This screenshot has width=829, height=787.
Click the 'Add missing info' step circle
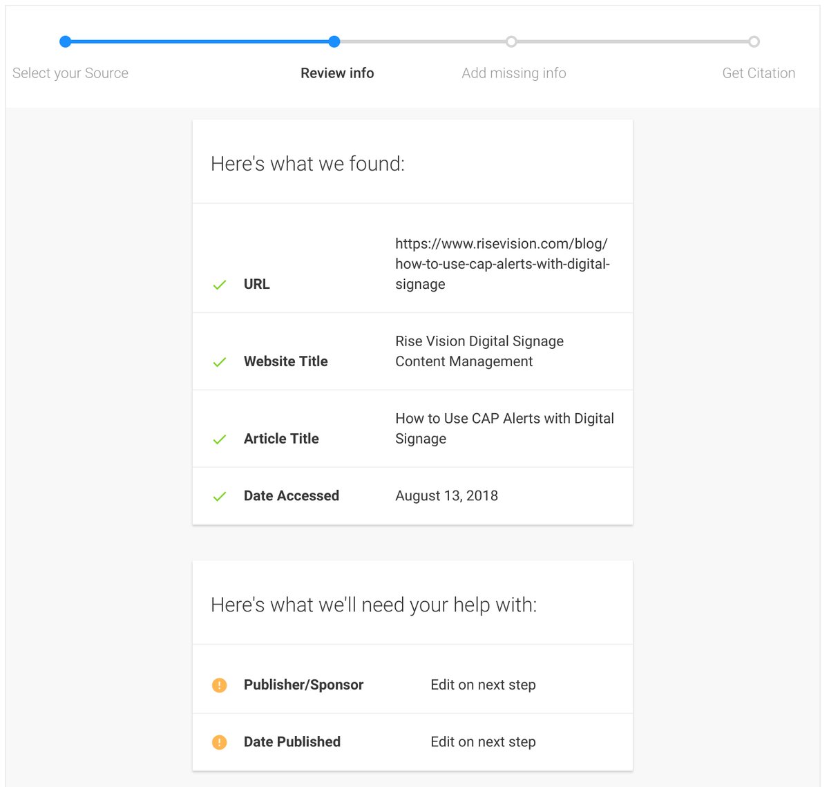tap(511, 42)
